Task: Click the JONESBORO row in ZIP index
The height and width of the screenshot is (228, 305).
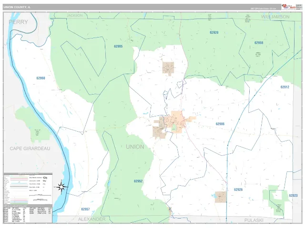Action: (x=15, y=219)
